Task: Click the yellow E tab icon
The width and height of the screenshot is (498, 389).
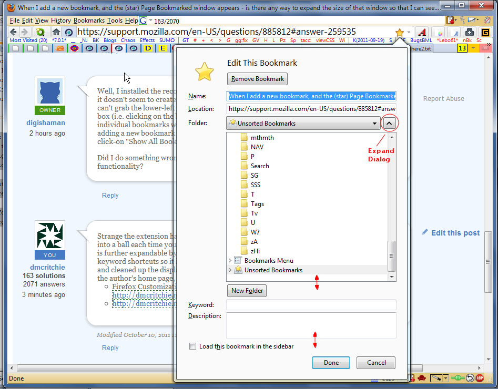Action: click(x=163, y=48)
